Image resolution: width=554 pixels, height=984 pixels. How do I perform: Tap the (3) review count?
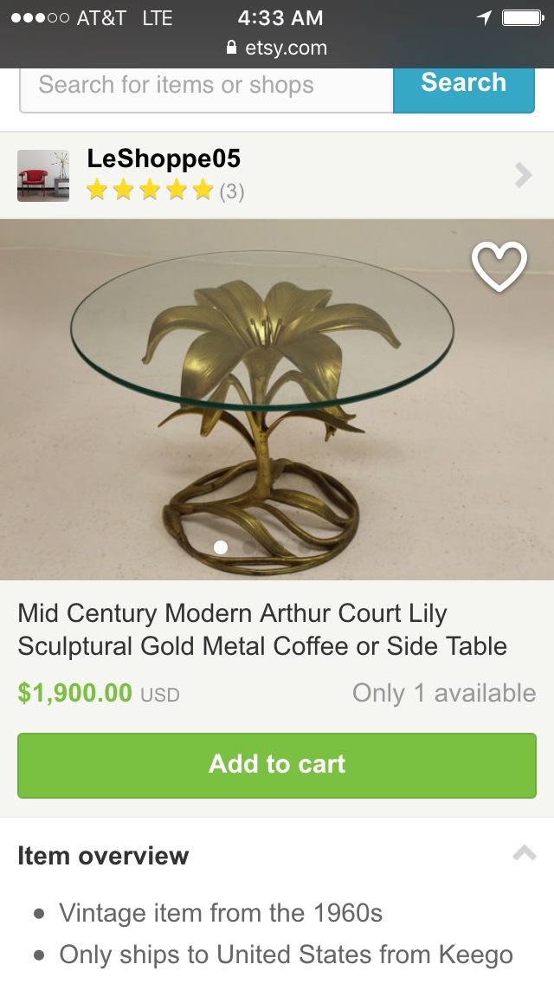tap(231, 191)
